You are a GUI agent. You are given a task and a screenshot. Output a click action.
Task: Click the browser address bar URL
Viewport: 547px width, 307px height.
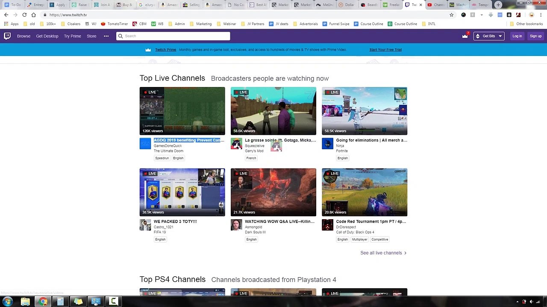pyautogui.click(x=68, y=14)
